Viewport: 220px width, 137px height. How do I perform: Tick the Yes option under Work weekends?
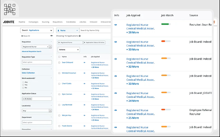[x=23, y=85]
